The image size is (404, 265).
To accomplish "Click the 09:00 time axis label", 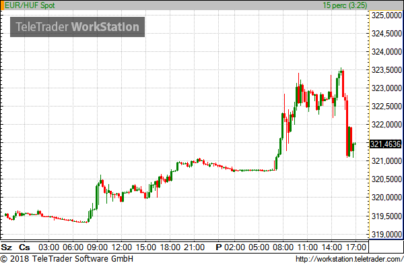I will (x=97, y=247).
